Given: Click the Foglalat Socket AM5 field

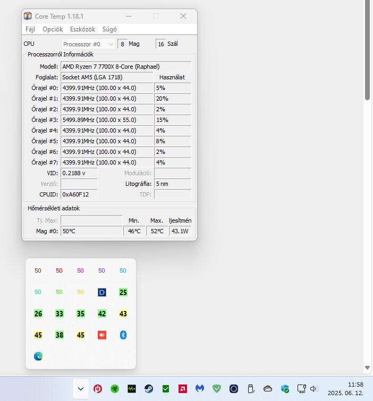Looking at the screenshot, I should [x=107, y=77].
